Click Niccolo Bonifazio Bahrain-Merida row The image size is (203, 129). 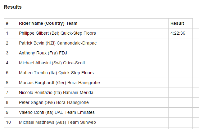[56, 92]
